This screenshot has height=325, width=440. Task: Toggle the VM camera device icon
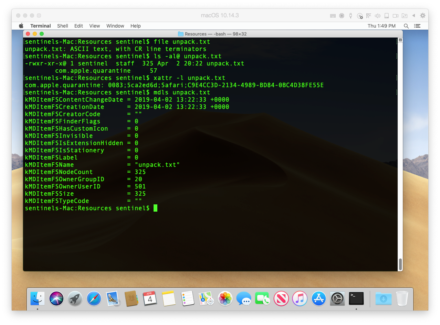[396, 16]
